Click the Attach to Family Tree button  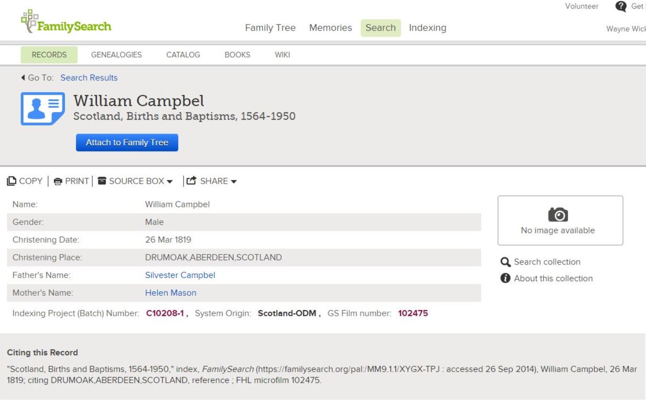[x=127, y=142]
